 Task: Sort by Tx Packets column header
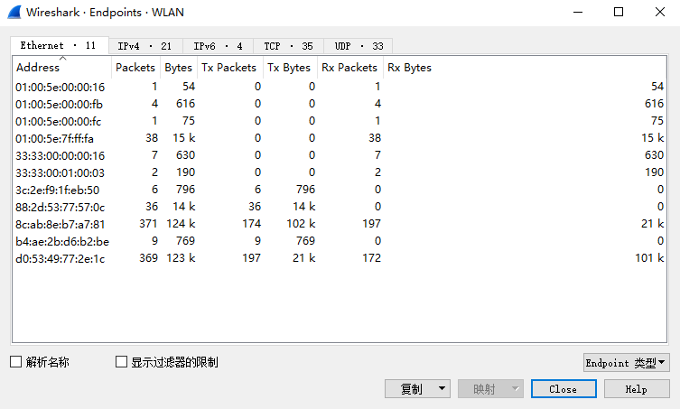pyautogui.click(x=229, y=67)
